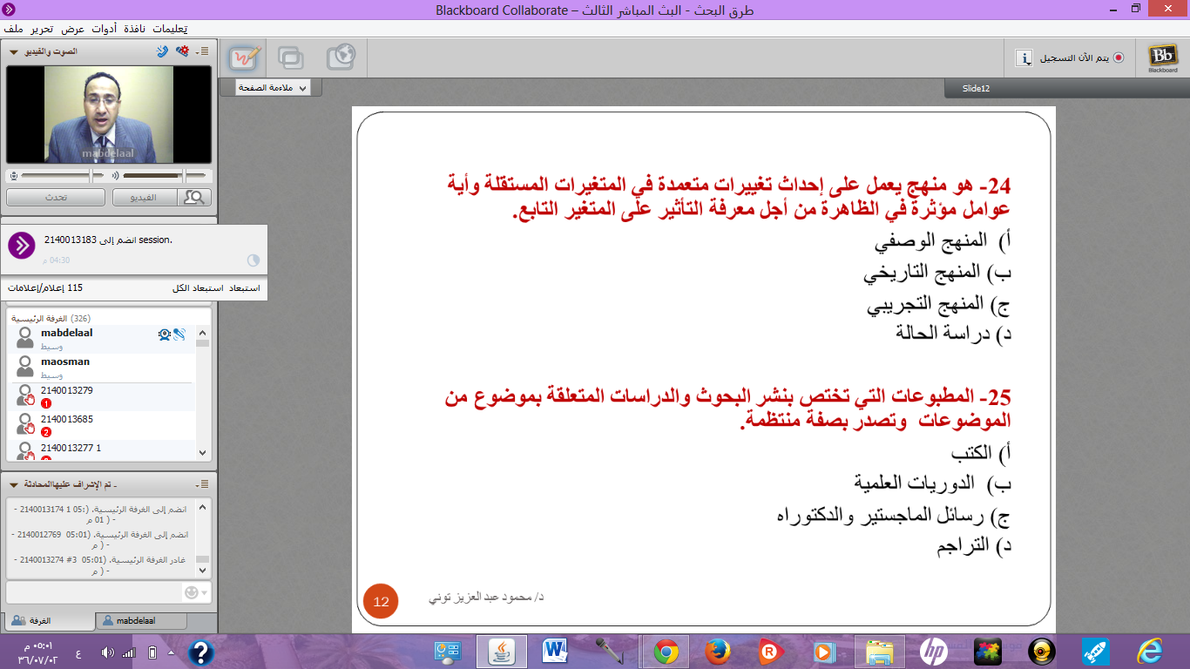Click the telephone connect icon
The image size is (1190, 669).
(x=162, y=51)
